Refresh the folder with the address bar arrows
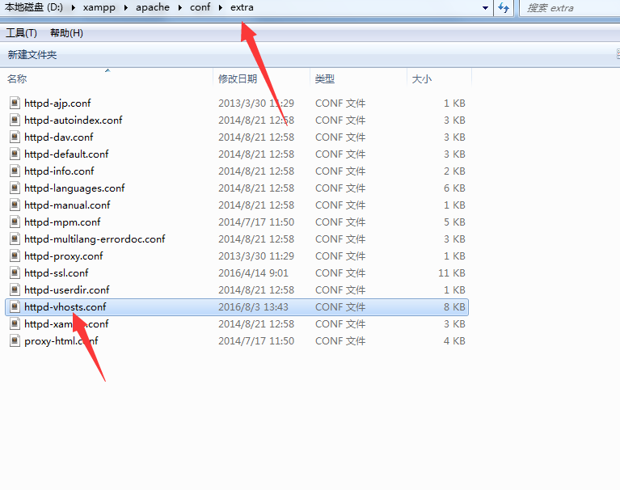The height and width of the screenshot is (490, 620). [504, 8]
